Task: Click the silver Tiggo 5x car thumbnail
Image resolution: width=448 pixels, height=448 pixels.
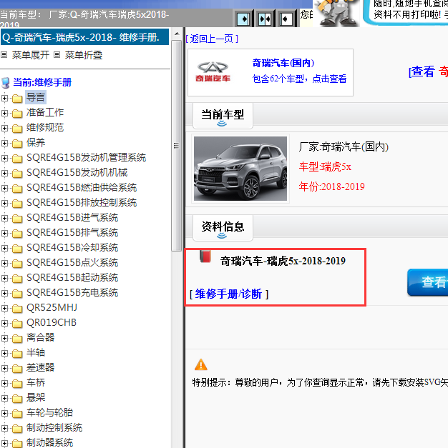Action: (240, 169)
